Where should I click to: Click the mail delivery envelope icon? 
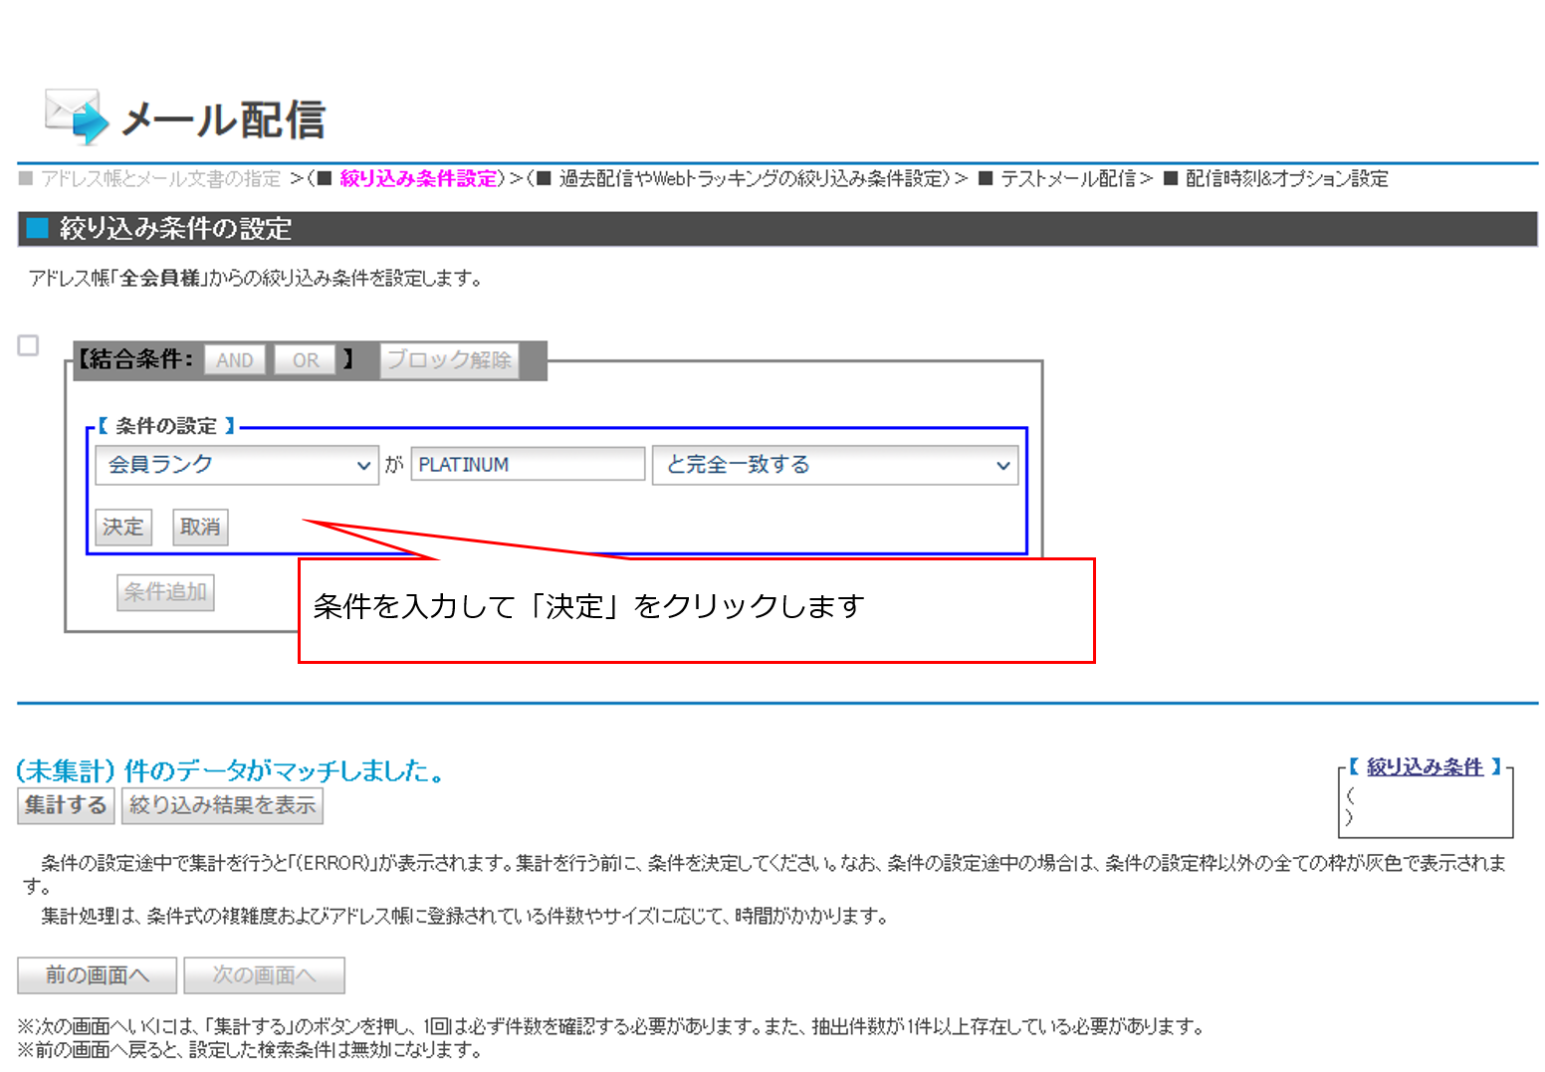pos(76,117)
